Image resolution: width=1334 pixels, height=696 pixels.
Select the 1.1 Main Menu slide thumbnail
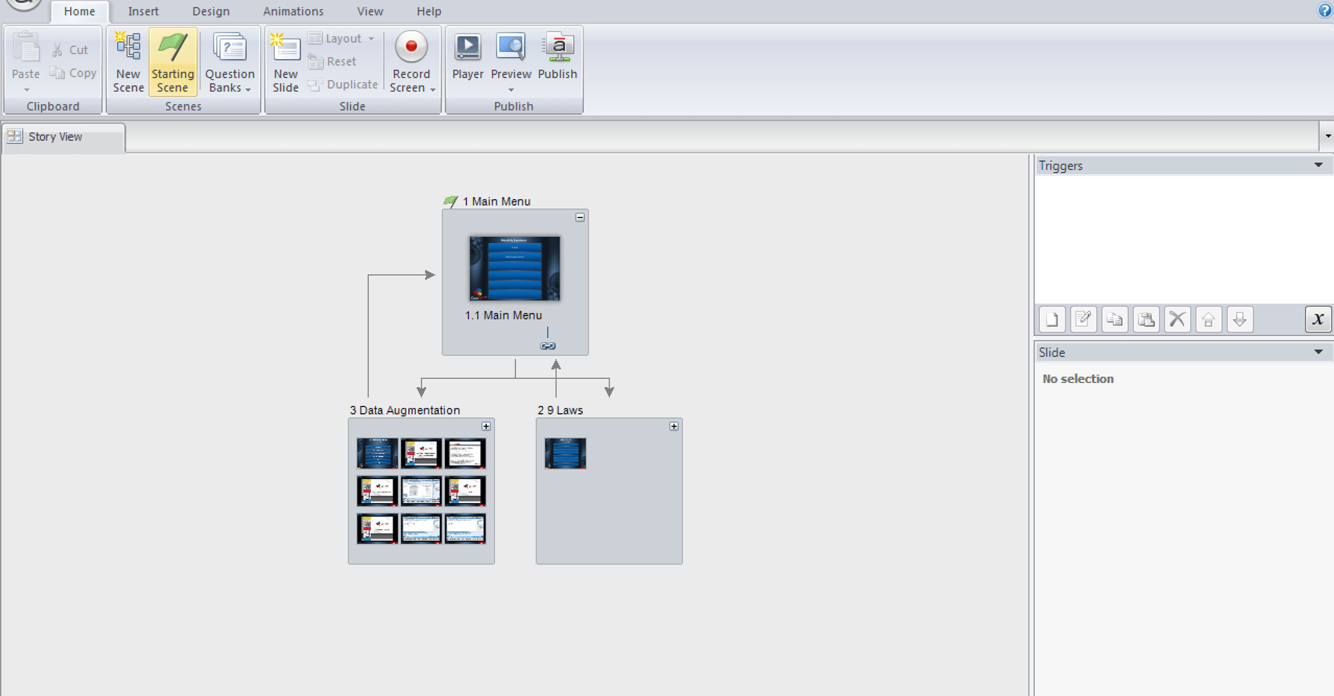514,269
